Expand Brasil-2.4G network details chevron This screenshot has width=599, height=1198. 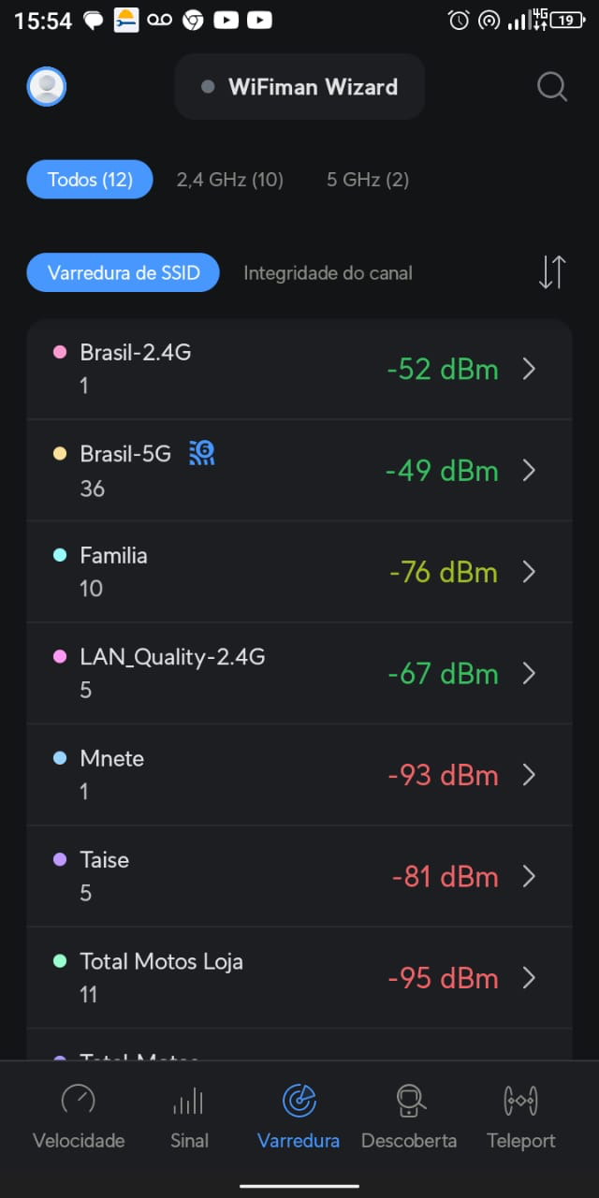(x=529, y=369)
